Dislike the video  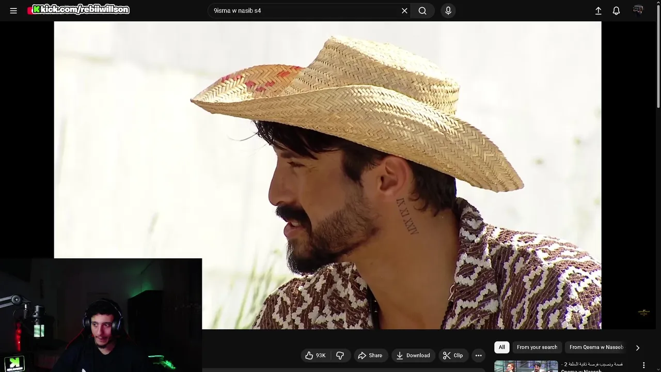pos(340,355)
